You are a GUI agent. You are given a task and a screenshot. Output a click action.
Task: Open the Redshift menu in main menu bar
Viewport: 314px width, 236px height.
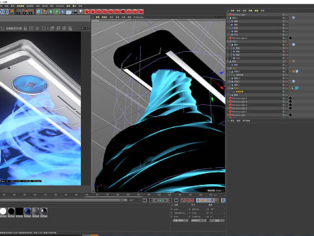pyautogui.click(x=60, y=6)
